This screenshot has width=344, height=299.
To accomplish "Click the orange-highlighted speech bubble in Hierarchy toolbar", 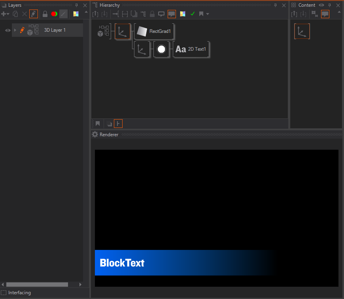I will pyautogui.click(x=172, y=14).
